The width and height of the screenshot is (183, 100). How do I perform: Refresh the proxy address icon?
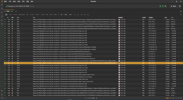pyautogui.click(x=31, y=6)
